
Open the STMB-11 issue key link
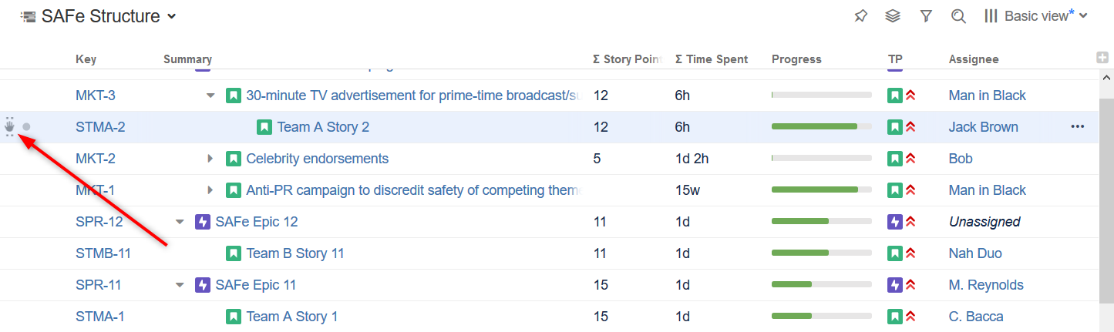tap(102, 253)
